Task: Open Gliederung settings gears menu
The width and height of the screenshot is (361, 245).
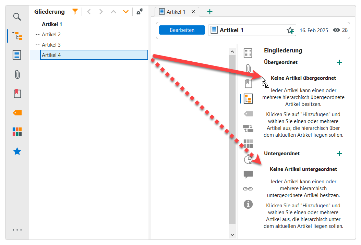Action: [140, 12]
